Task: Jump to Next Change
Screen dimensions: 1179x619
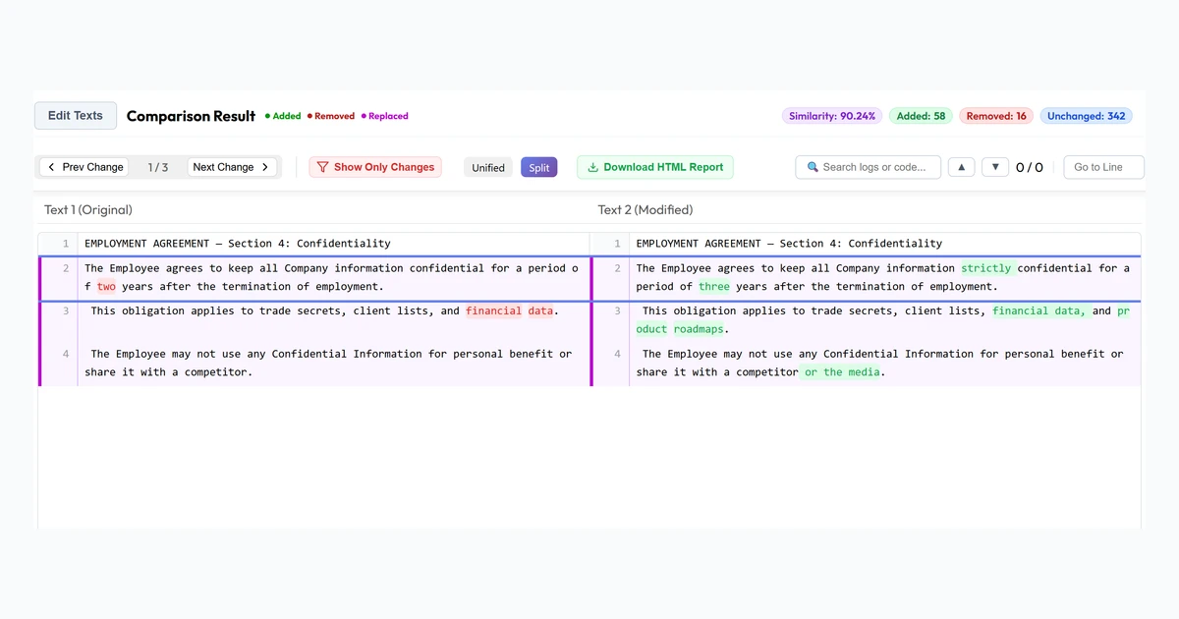Action: click(x=231, y=167)
